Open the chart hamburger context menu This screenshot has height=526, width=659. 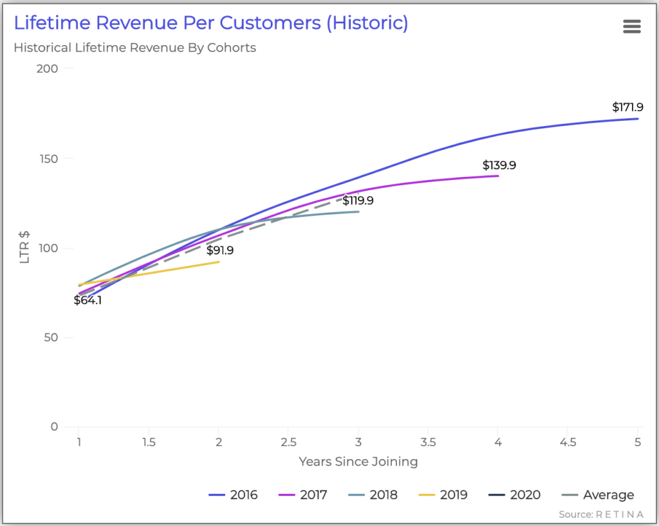632,26
